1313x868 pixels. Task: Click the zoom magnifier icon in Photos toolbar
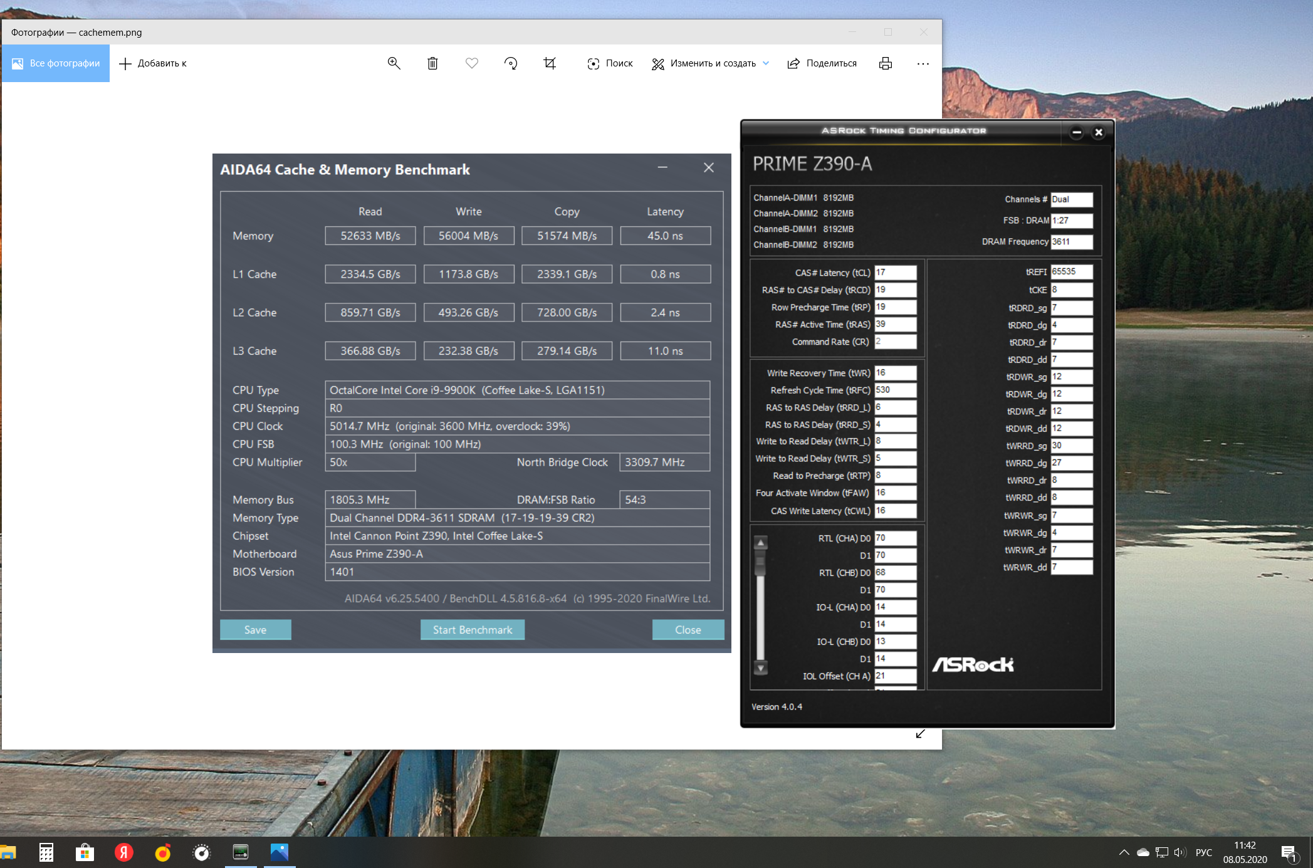394,63
